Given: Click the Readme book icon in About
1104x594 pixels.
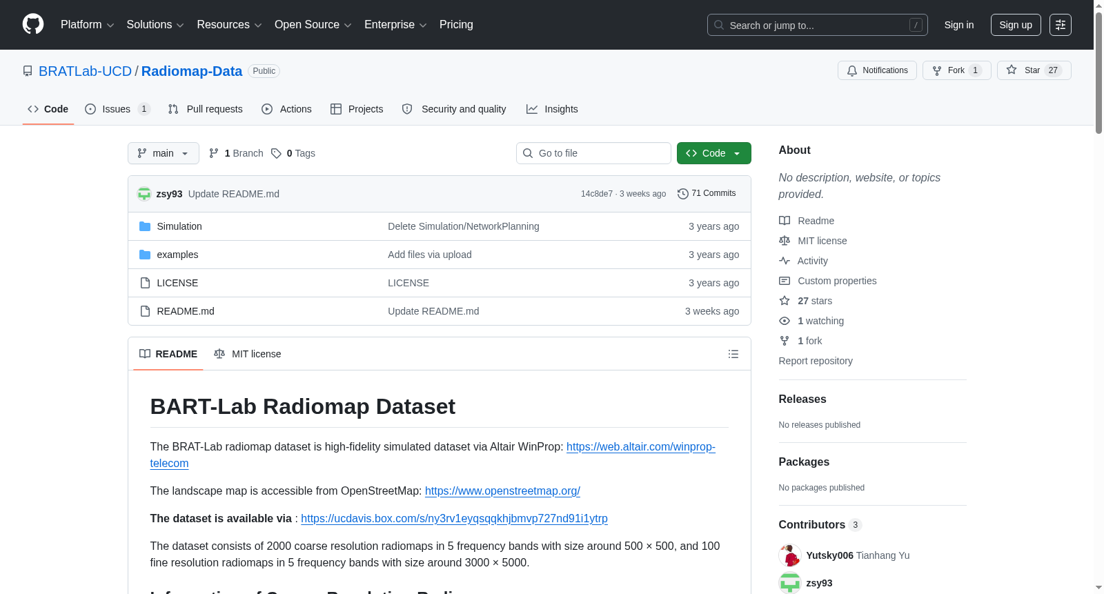Looking at the screenshot, I should click(785, 221).
